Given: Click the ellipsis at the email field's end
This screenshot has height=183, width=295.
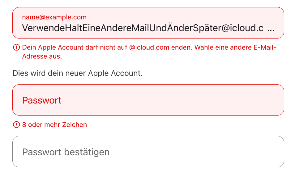Looking at the screenshot, I should click(x=270, y=29).
